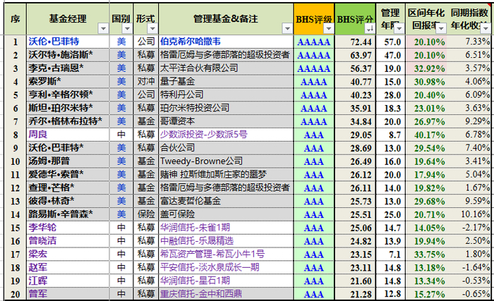Viewport: 494px width, 301px height.
Task: Click the cell 富达麦哲伦基金
Action: [x=226, y=201]
